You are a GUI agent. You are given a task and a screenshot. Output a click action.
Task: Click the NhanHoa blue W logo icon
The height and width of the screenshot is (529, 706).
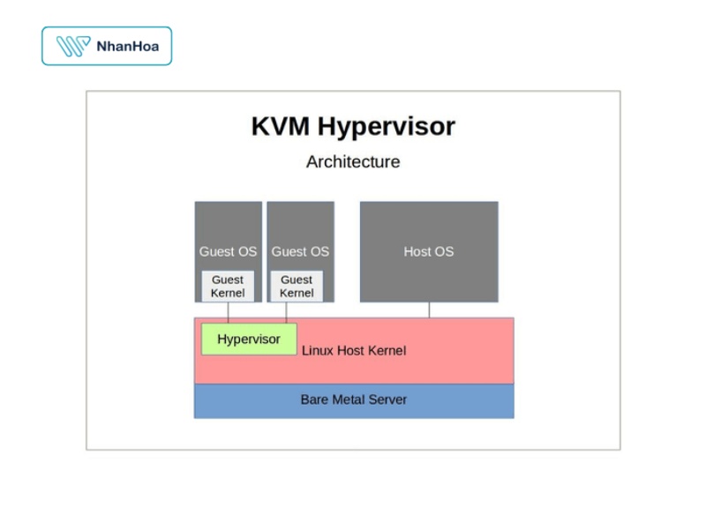click(73, 46)
